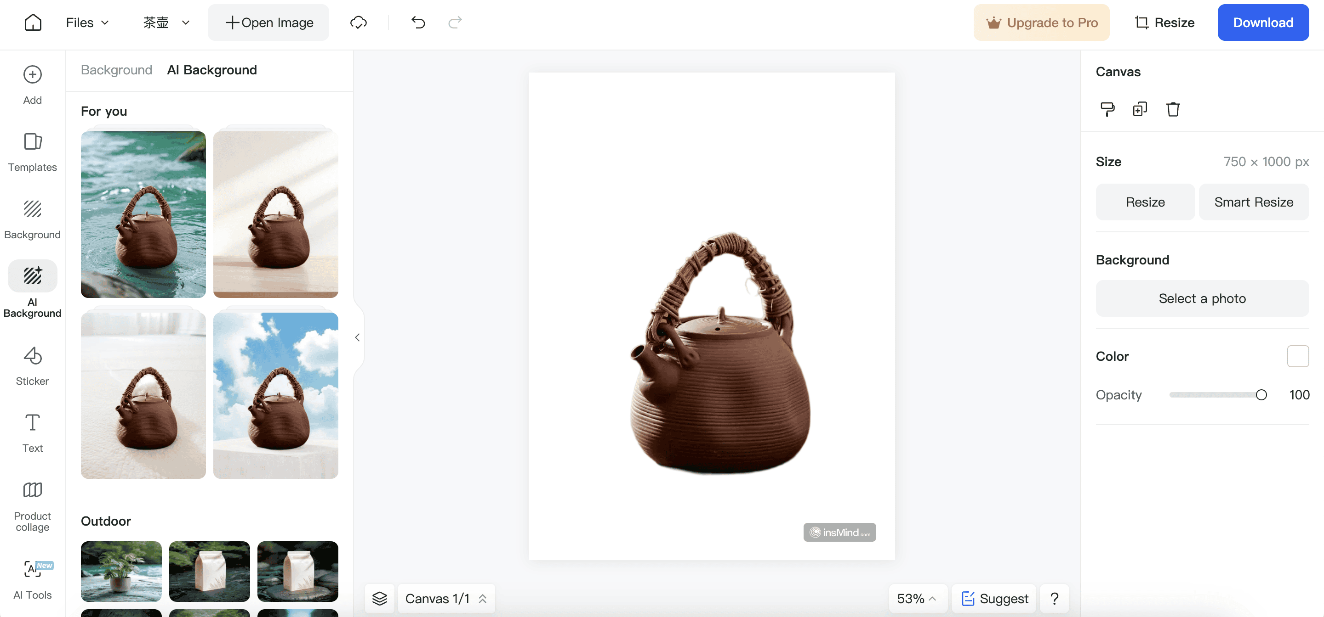Image resolution: width=1324 pixels, height=617 pixels.
Task: Duplicate canvas with the copy icon
Action: (1140, 109)
